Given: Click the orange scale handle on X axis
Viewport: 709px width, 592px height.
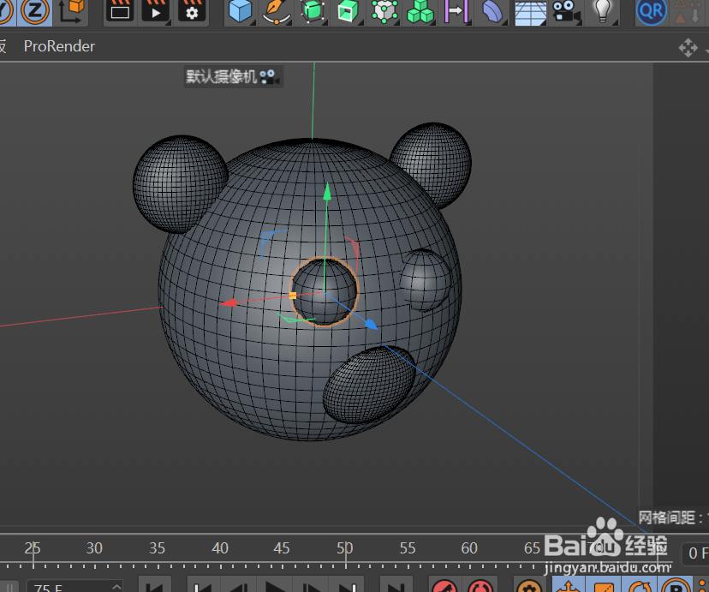Looking at the screenshot, I should pyautogui.click(x=293, y=296).
